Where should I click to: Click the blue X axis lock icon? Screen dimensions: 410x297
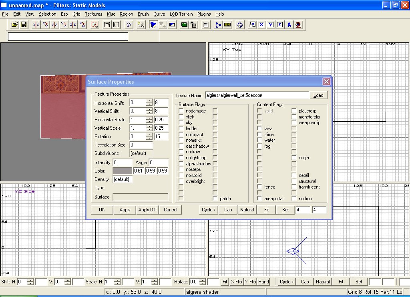[261, 25]
